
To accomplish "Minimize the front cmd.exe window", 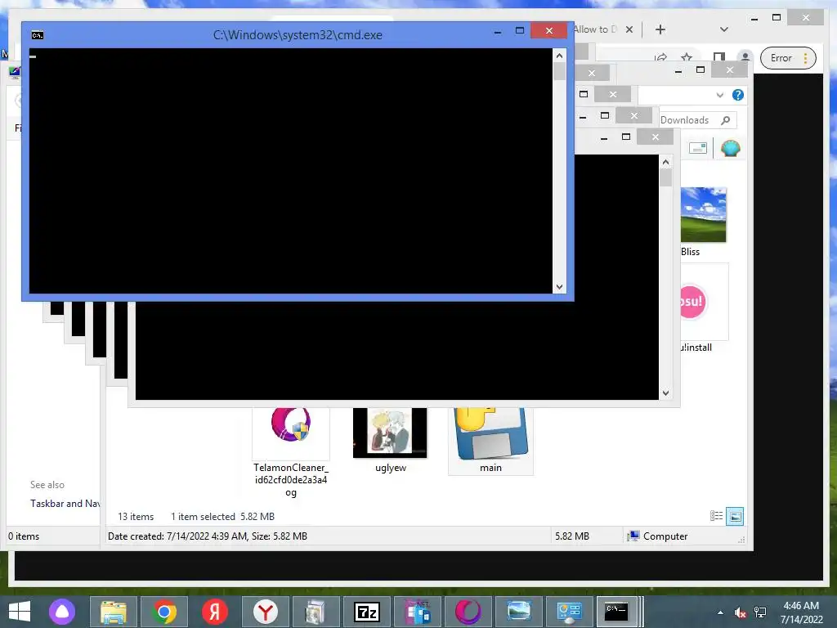I will (x=498, y=32).
